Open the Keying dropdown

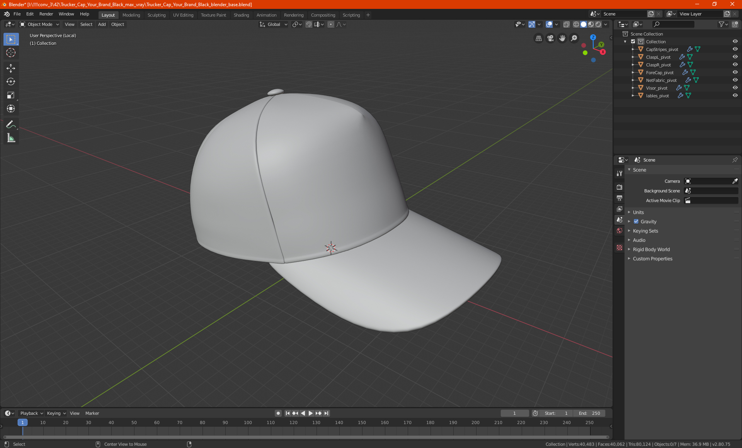[x=56, y=413]
